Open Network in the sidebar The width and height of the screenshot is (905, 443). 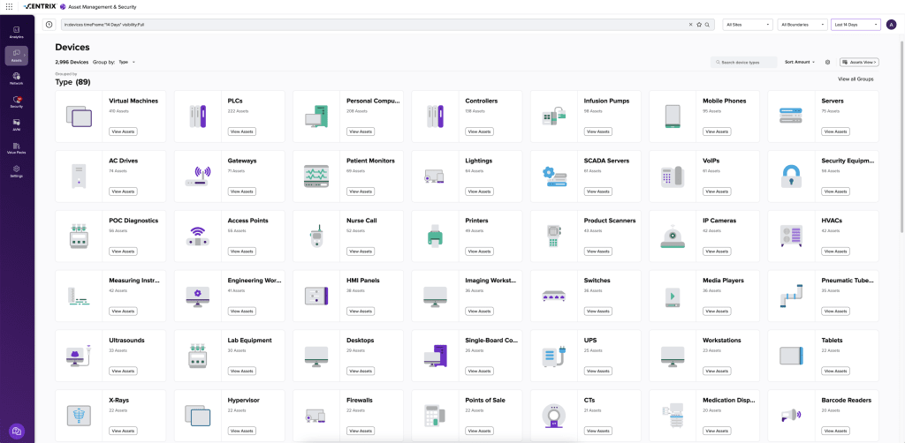tap(17, 79)
